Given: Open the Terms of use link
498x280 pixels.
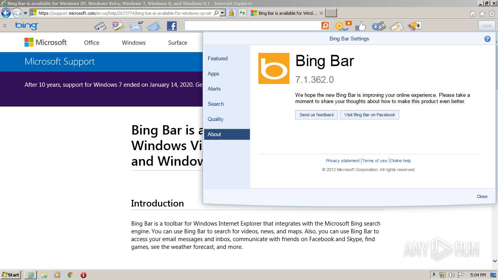Looking at the screenshot, I should [375, 161].
